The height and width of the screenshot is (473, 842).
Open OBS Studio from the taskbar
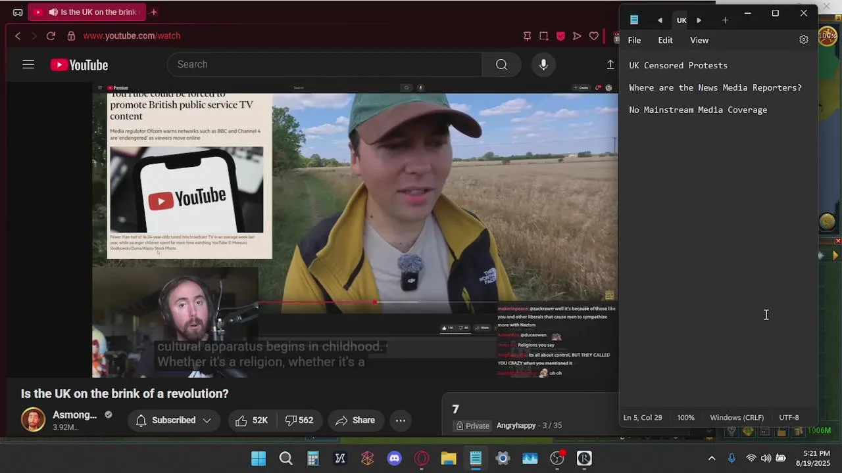(x=557, y=459)
